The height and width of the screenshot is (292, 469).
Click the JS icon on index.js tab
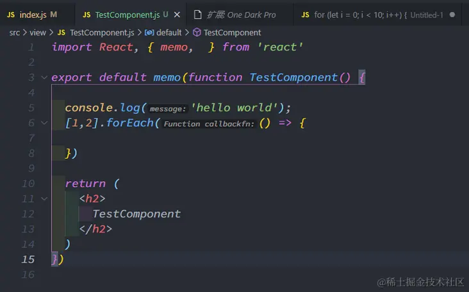11,15
